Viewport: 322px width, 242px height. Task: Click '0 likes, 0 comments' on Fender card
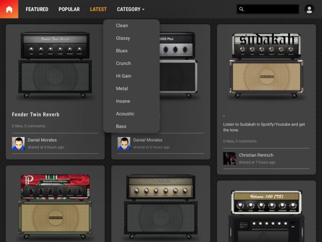pyautogui.click(x=29, y=126)
